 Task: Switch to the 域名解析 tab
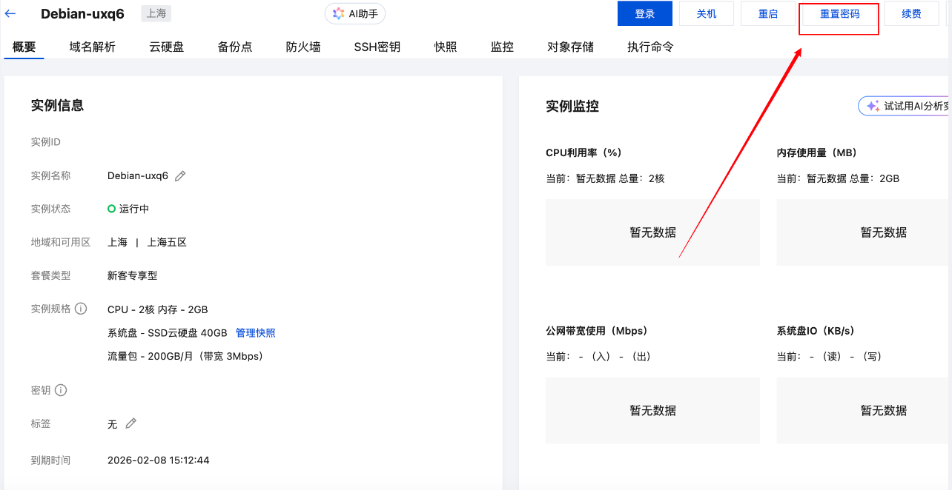pos(93,47)
